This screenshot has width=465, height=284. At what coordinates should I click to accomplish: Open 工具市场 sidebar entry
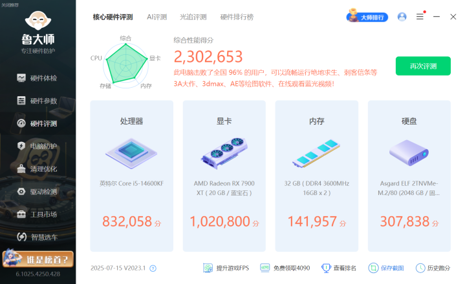click(38, 214)
